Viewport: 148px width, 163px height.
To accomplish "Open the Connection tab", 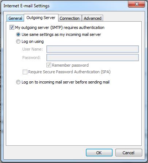I will click(x=69, y=18).
